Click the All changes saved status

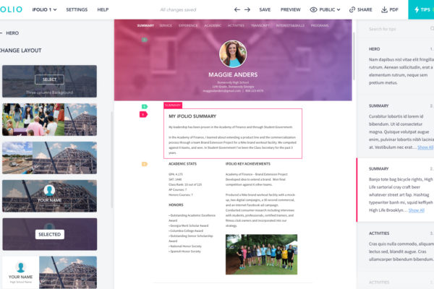click(x=178, y=9)
